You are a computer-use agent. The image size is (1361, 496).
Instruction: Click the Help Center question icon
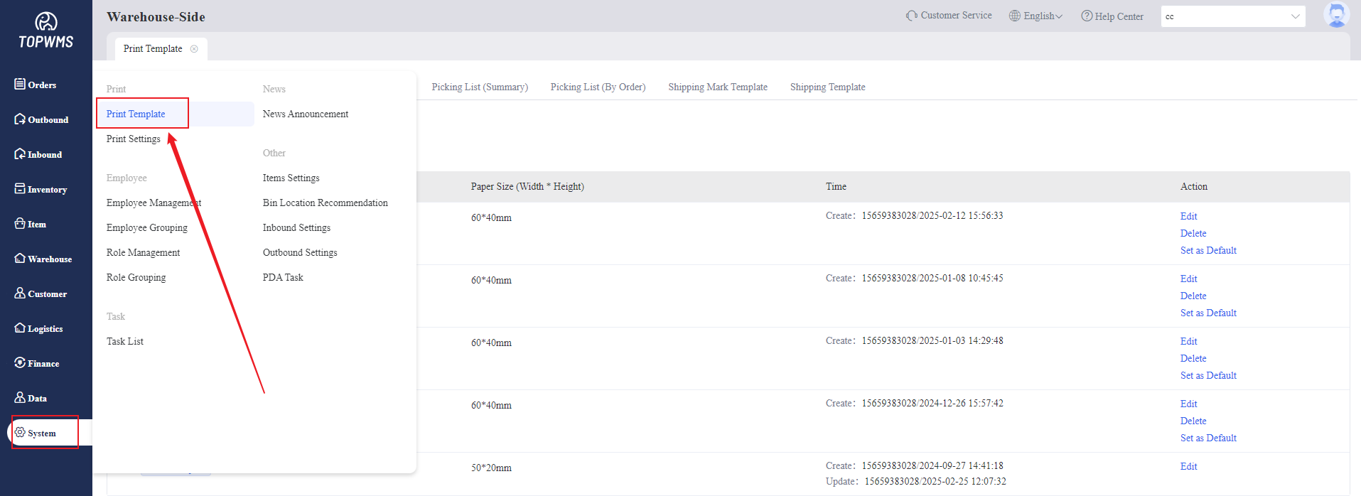pos(1087,16)
